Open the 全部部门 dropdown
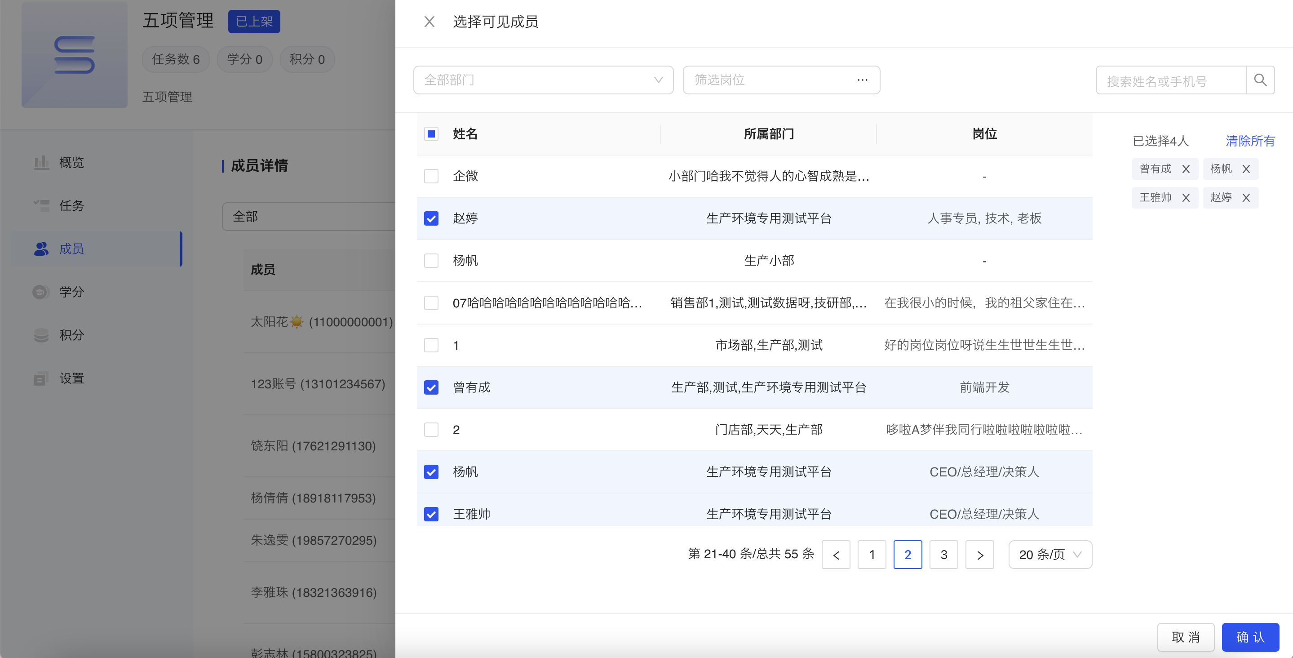 (543, 80)
